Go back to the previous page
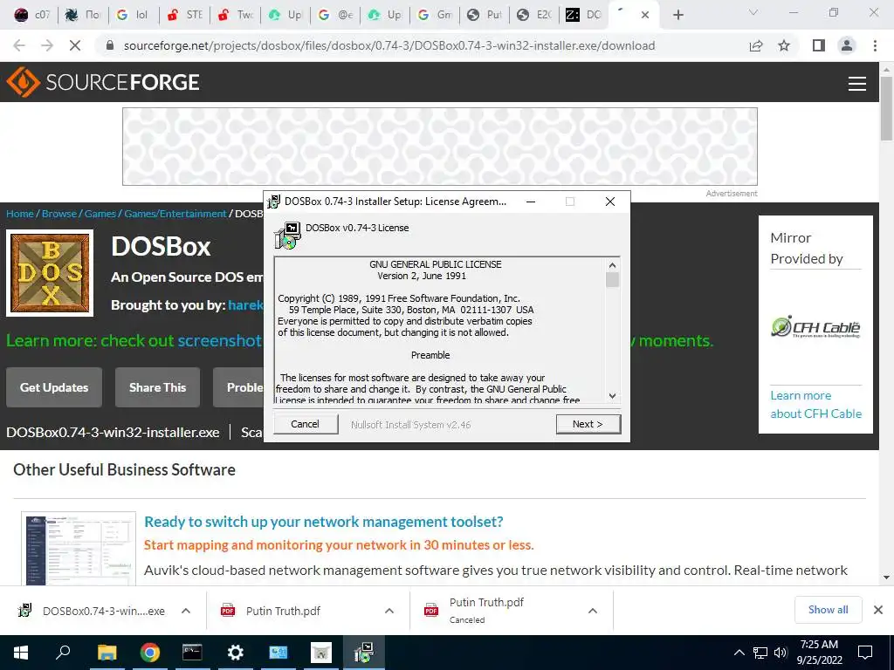 [19, 45]
